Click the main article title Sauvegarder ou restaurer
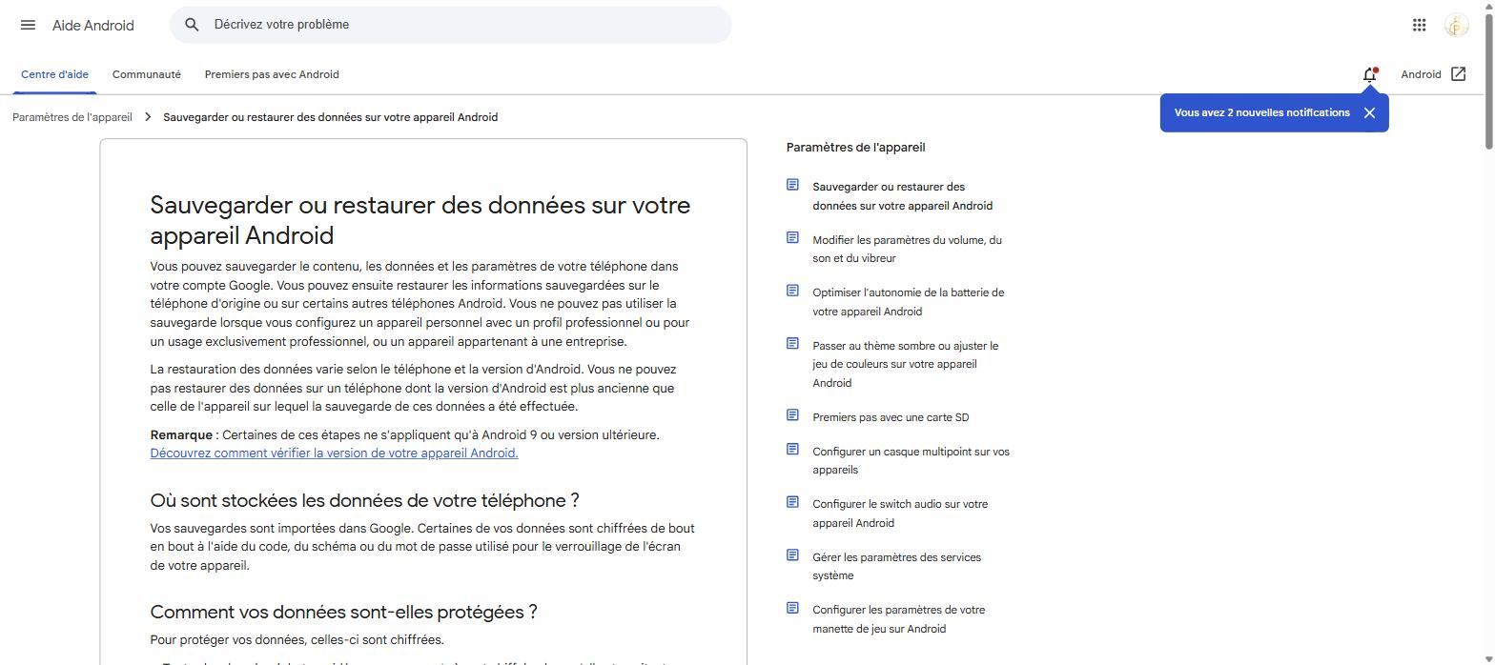 (420, 220)
